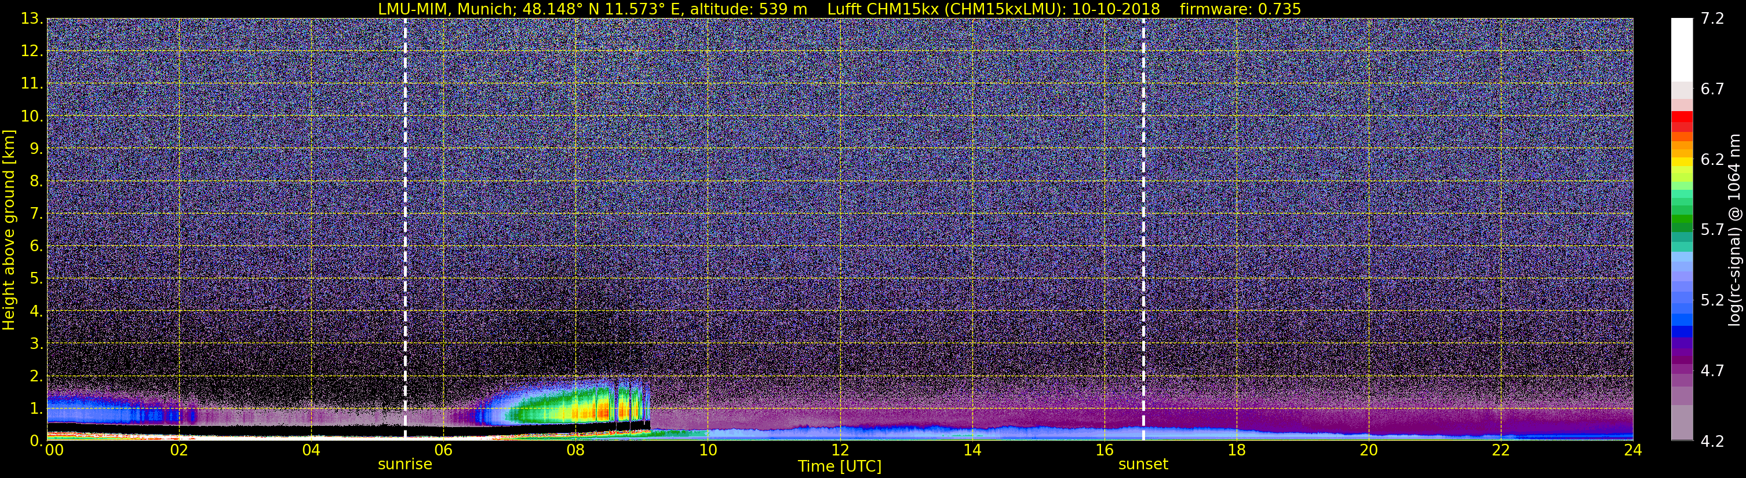Click the colorbar tick value 4.7

pos(1711,370)
